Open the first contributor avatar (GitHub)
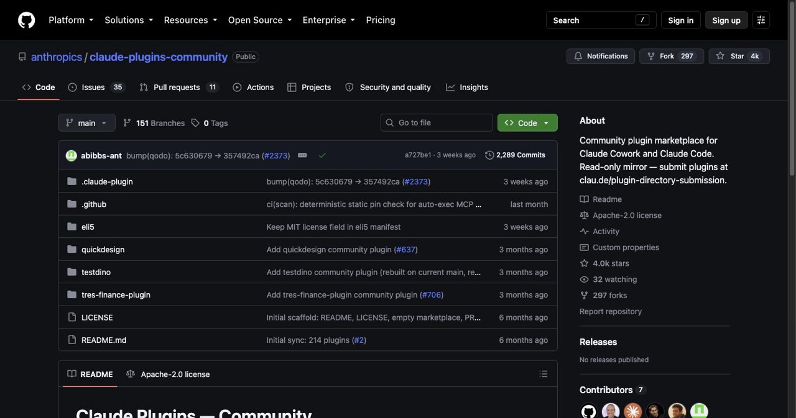The height and width of the screenshot is (418, 796). click(x=588, y=411)
